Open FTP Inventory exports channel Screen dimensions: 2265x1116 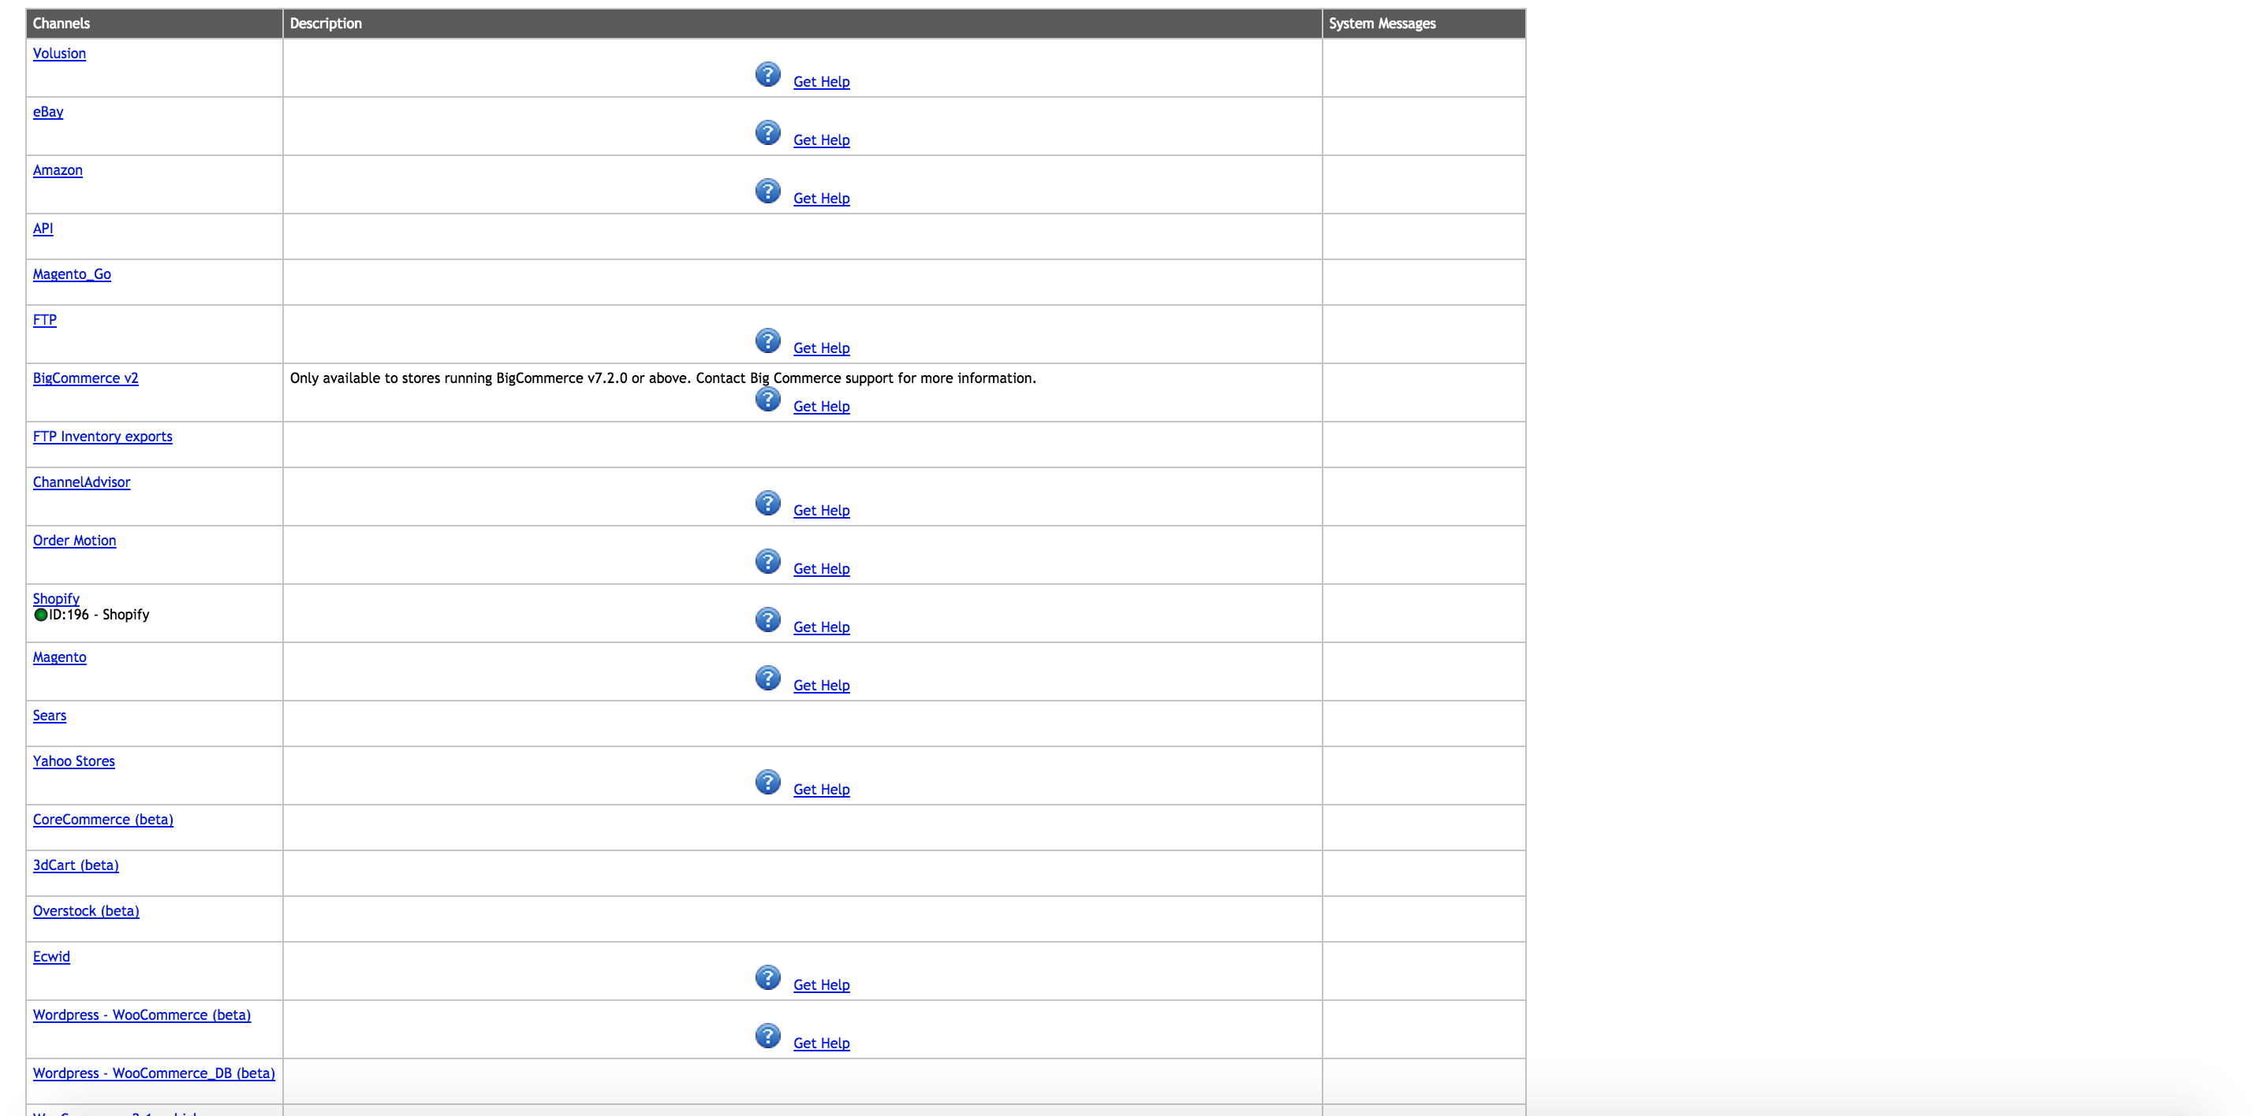pyautogui.click(x=102, y=437)
